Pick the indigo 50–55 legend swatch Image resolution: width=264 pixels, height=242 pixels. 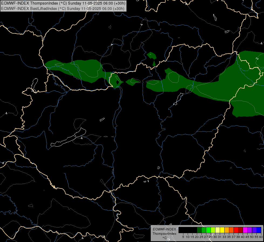coord(254,230)
